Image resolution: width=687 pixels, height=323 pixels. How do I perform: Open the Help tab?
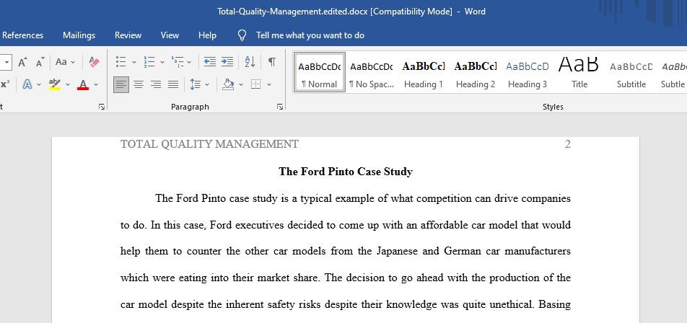(207, 35)
